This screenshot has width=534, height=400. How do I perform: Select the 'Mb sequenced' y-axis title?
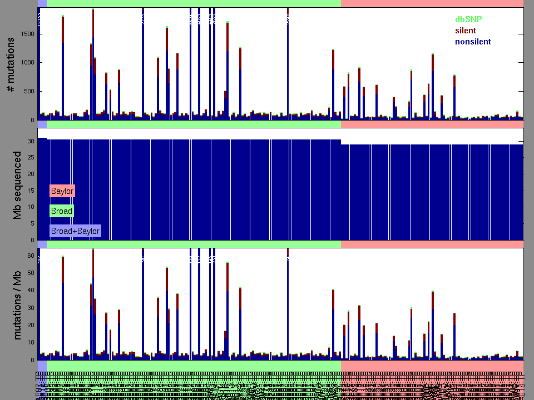pyautogui.click(x=17, y=185)
